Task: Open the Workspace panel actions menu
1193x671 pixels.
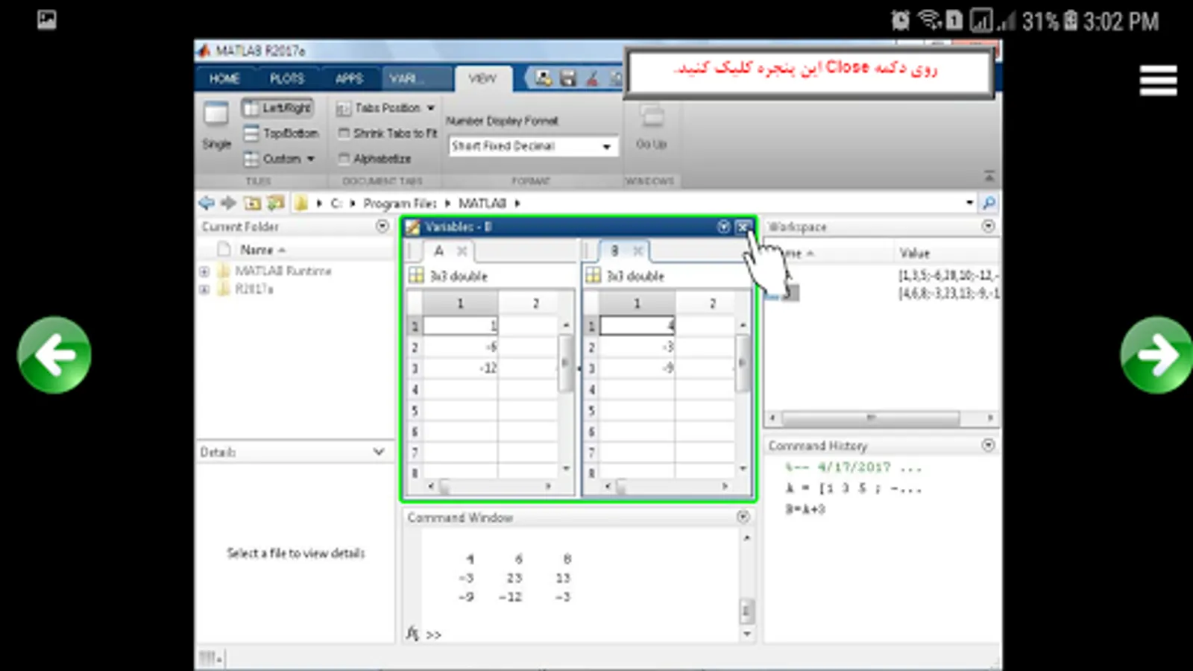Action: 988,226
